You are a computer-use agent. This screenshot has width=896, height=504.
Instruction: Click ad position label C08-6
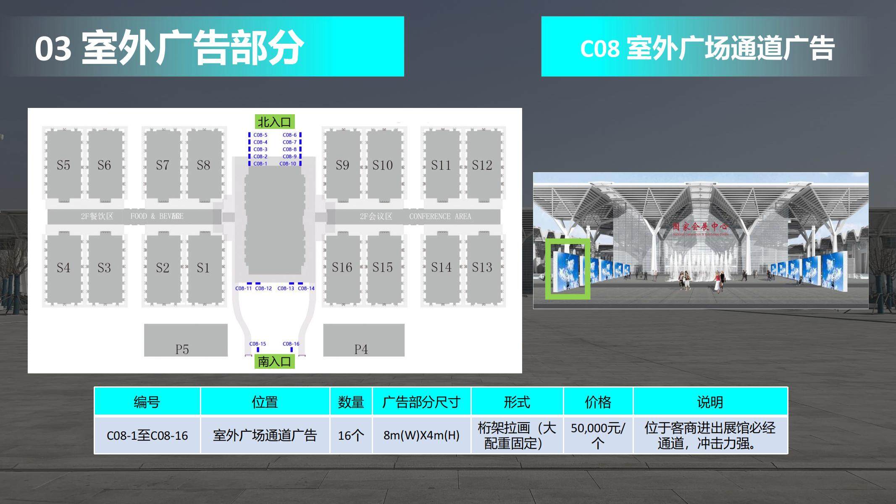(x=290, y=135)
